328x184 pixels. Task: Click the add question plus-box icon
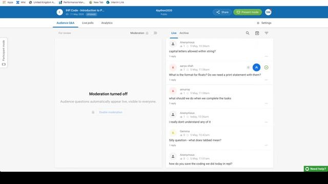coord(257,33)
